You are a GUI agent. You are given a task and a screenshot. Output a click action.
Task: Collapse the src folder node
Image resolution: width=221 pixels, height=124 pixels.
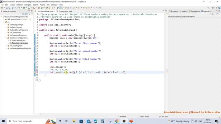point(4,22)
